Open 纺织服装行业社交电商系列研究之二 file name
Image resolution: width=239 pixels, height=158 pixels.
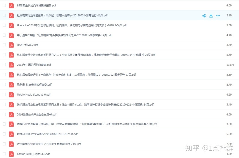point(86,55)
